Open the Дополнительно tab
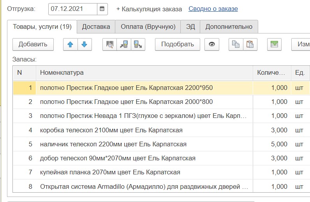The height and width of the screenshot is (202, 310). (x=229, y=27)
